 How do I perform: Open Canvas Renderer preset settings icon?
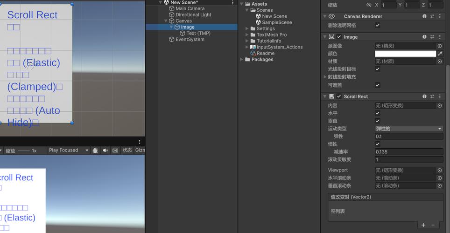click(x=432, y=16)
